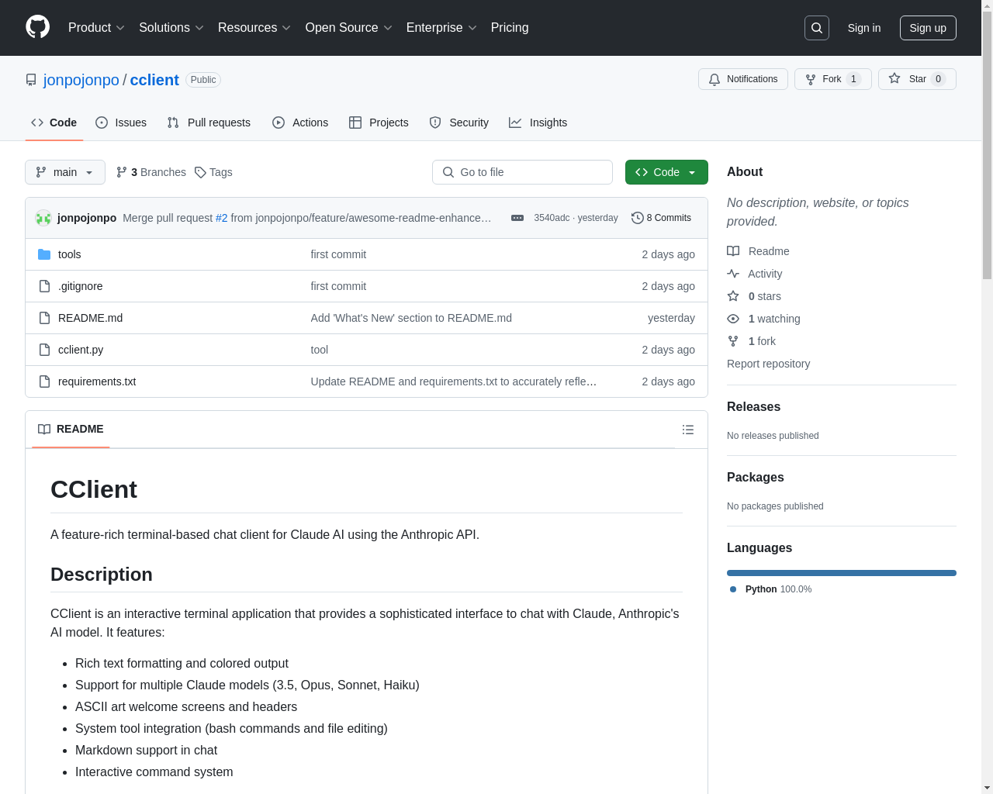Open the 8 Commits history
This screenshot has height=794, width=993.
pyautogui.click(x=661, y=218)
